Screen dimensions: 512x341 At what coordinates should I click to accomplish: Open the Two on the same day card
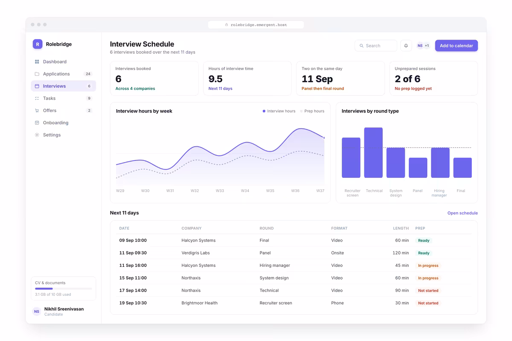[340, 78]
